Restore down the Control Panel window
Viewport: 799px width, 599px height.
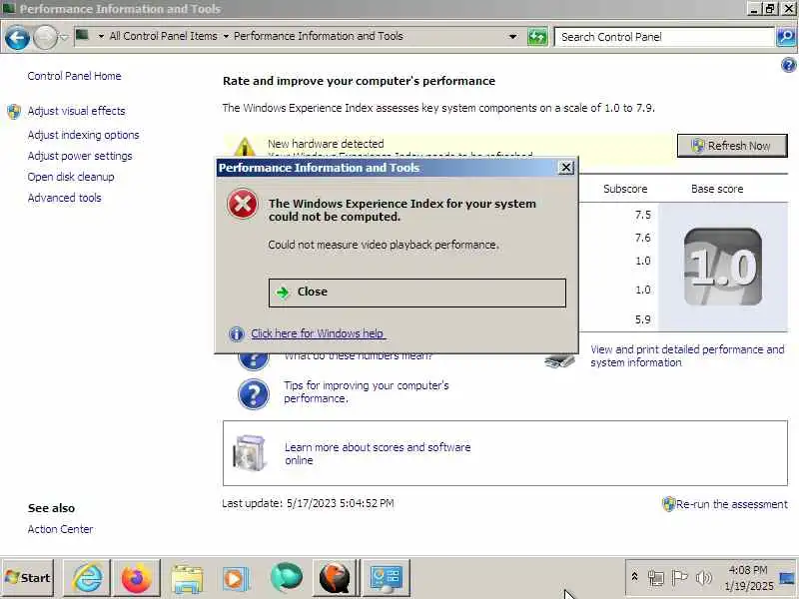[770, 8]
